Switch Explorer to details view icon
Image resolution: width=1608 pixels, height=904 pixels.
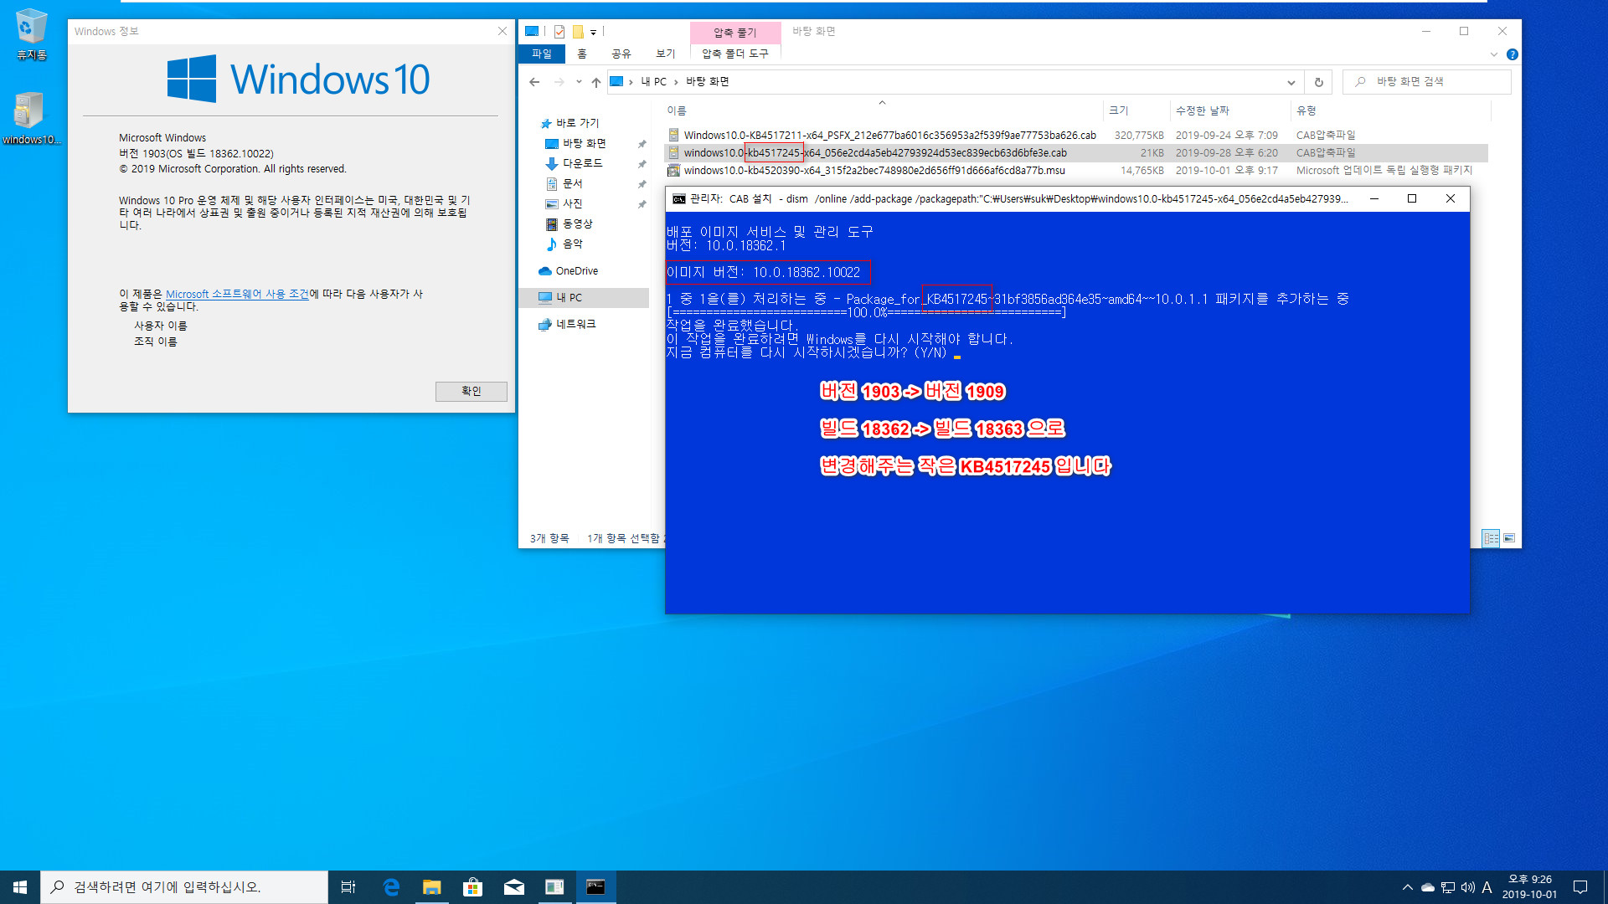click(x=1491, y=538)
